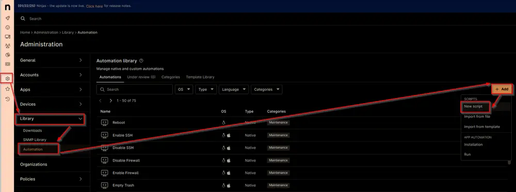
Task: Click the Apple OS icon in Disable Firewall row
Action: pyautogui.click(x=229, y=160)
